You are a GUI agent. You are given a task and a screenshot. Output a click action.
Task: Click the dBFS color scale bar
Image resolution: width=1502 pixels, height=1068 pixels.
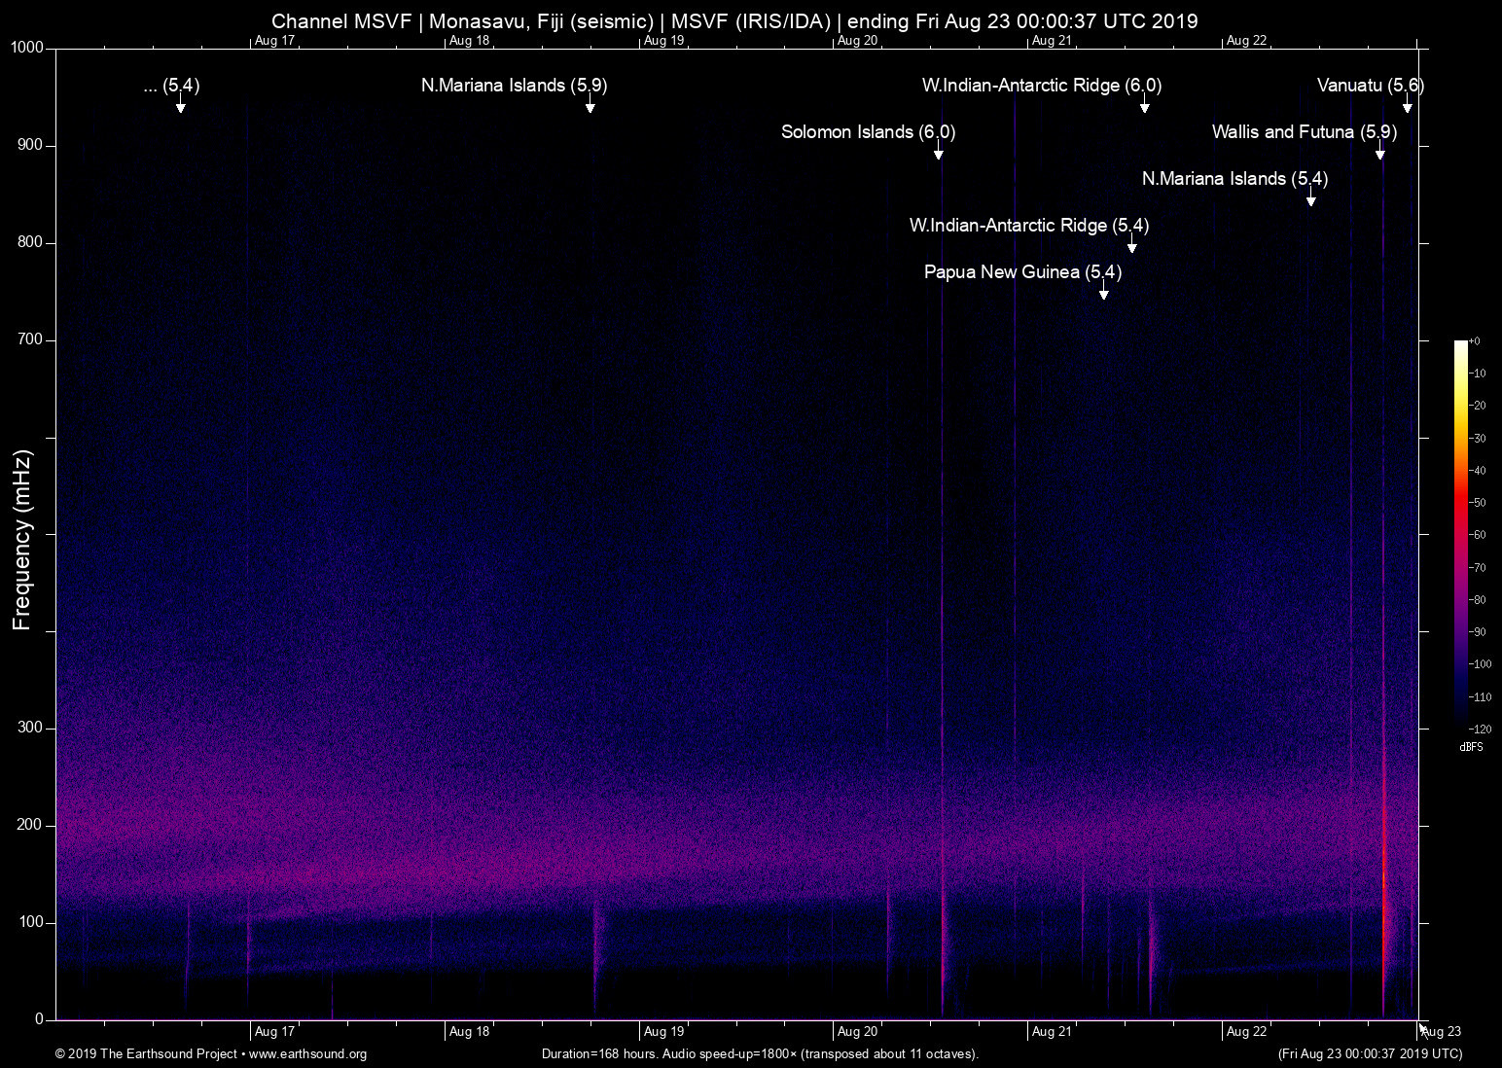point(1460,535)
